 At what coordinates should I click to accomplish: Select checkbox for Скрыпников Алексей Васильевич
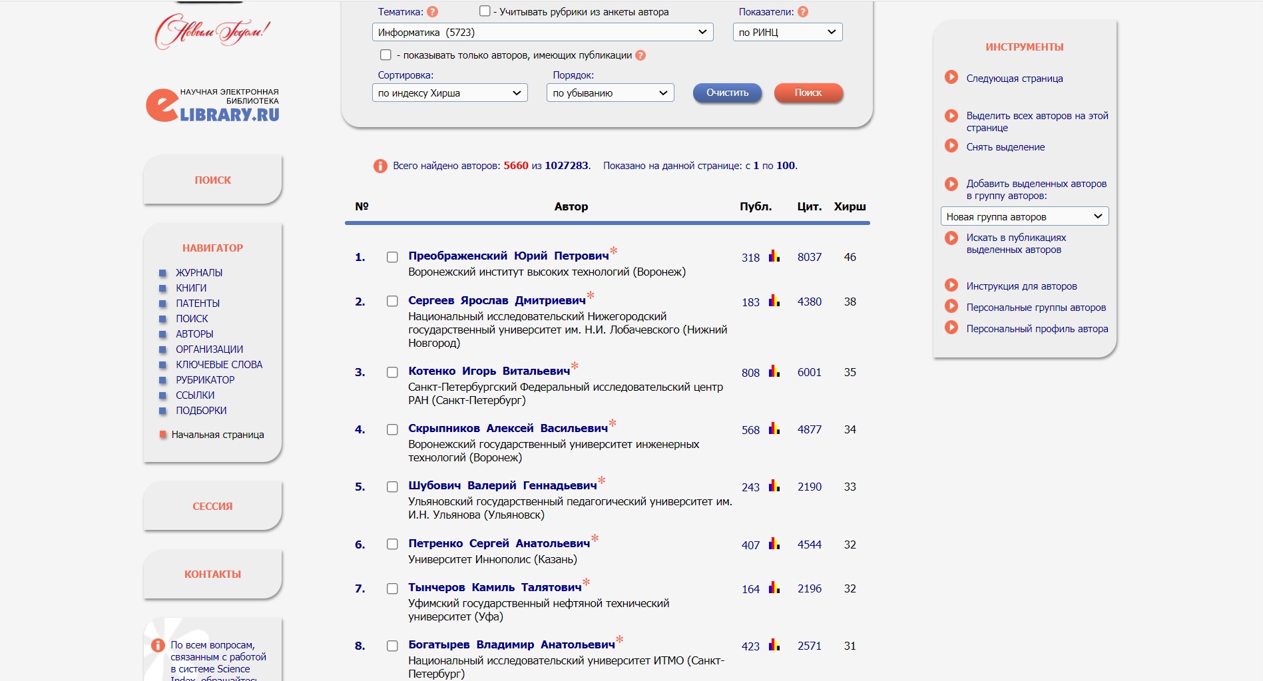tap(392, 429)
